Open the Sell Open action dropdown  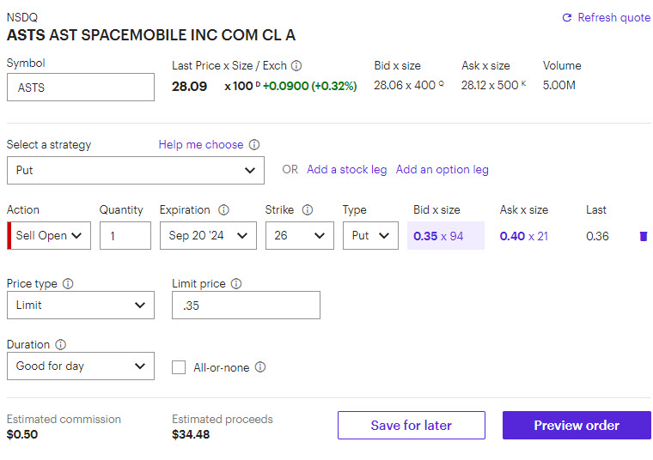[52, 235]
